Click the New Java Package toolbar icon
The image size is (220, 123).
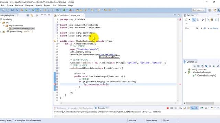pyautogui.click(x=22, y=10)
